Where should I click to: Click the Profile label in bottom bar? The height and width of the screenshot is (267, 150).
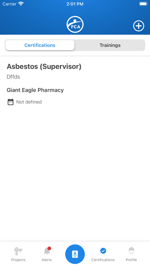point(131,260)
